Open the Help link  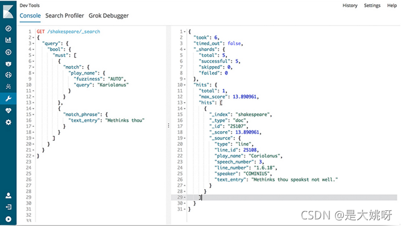tap(392, 5)
